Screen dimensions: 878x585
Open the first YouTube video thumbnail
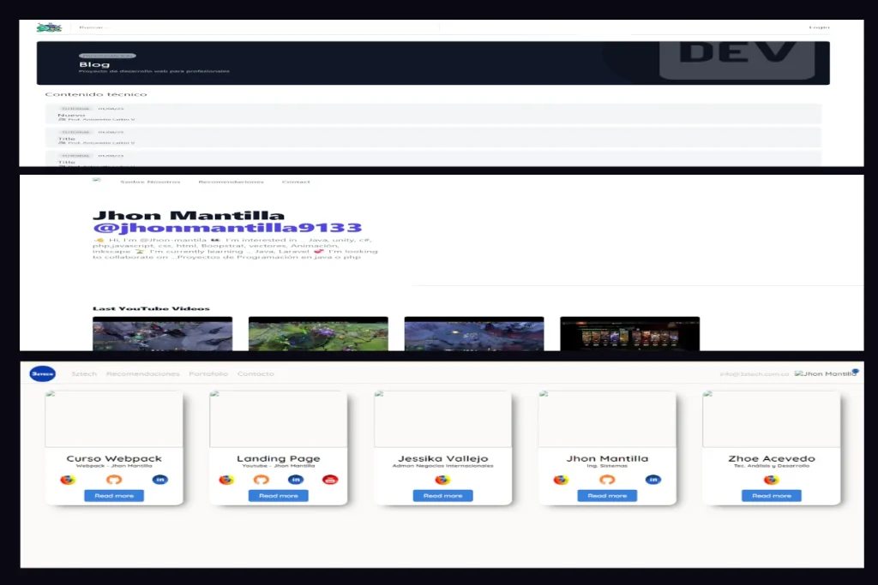point(162,334)
